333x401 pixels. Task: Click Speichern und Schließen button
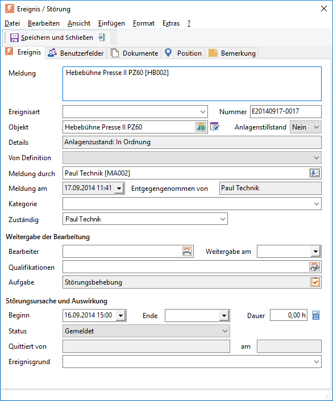pos(52,37)
